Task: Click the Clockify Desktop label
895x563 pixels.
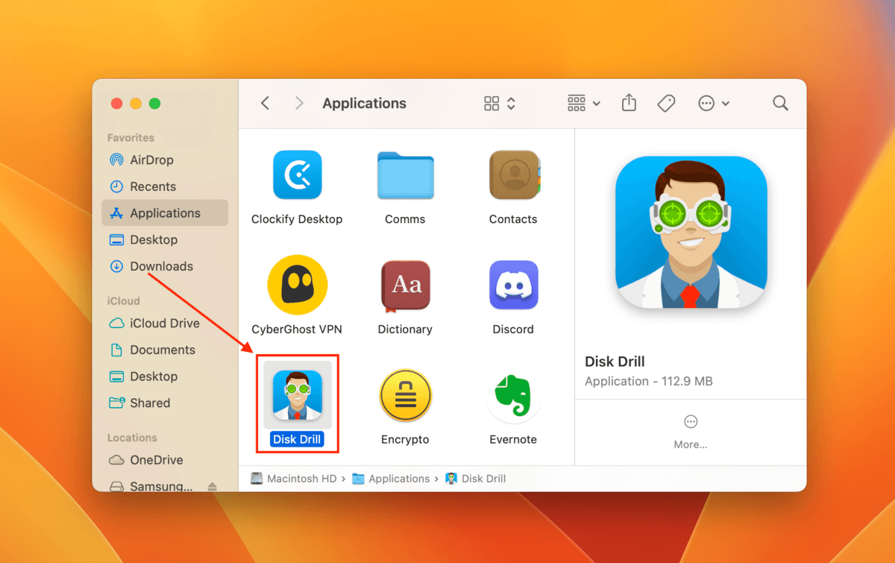Action: (x=297, y=219)
